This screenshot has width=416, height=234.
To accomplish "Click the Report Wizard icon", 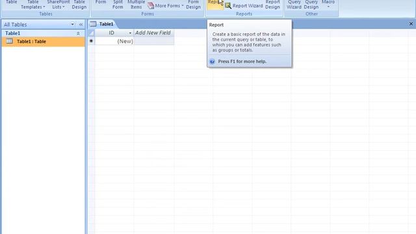I will click(x=228, y=6).
